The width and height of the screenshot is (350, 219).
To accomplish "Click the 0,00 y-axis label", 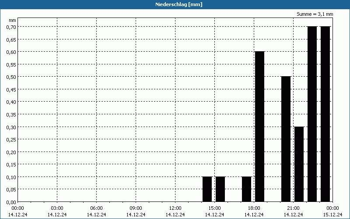I will 11,202.
